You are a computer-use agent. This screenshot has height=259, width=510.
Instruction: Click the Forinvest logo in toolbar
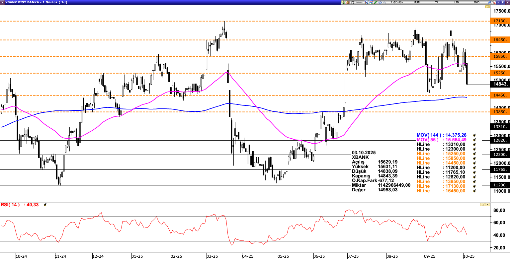(357, 2)
